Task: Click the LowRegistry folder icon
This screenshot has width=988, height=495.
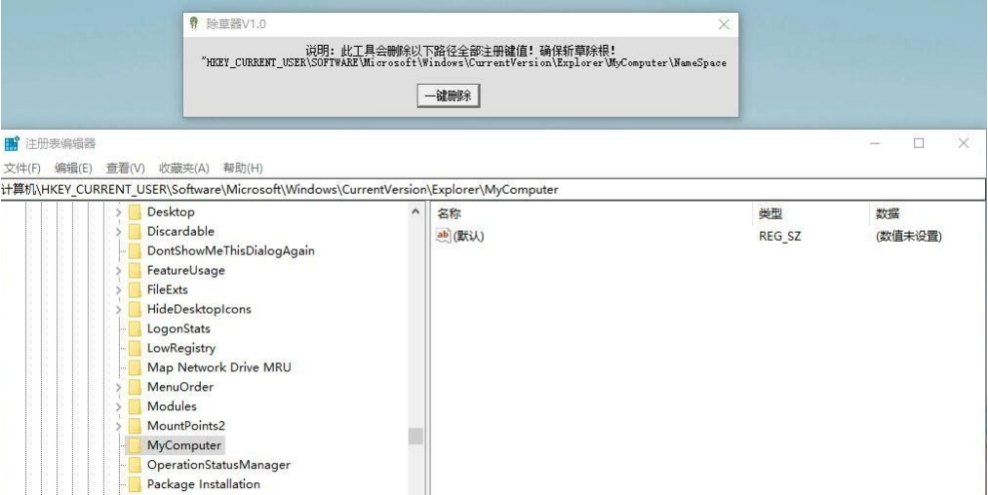Action: 135,348
